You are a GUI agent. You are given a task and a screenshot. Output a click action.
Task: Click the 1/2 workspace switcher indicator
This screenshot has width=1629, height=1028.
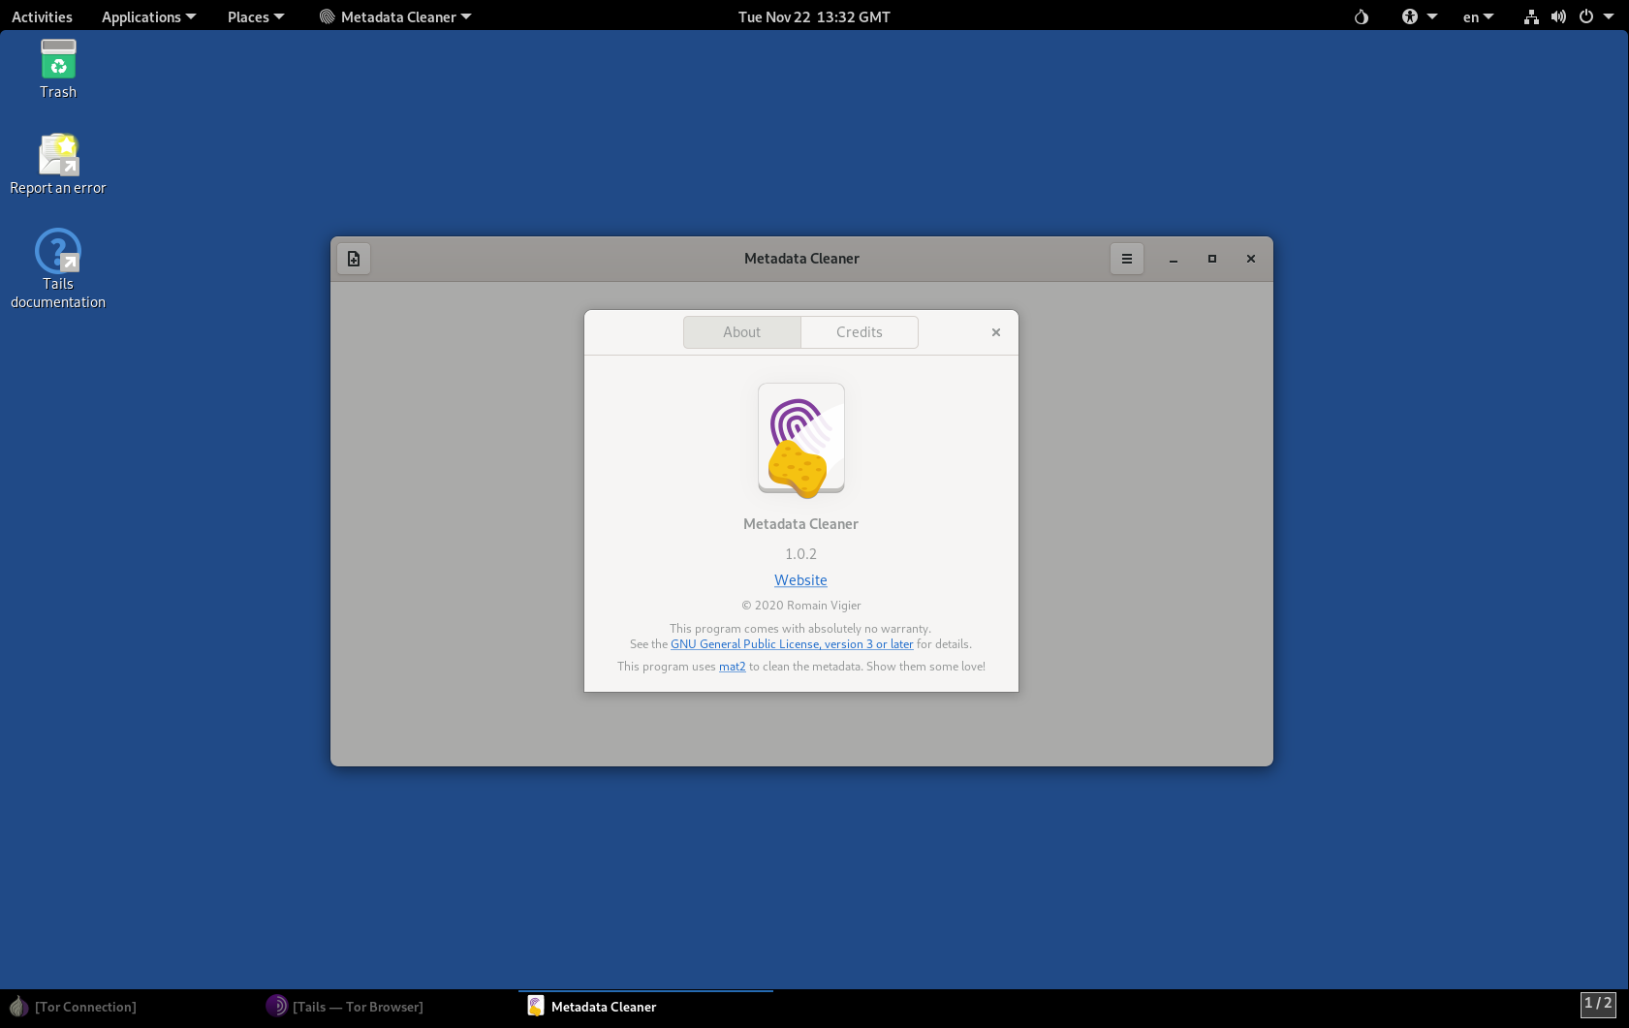coord(1598,1005)
